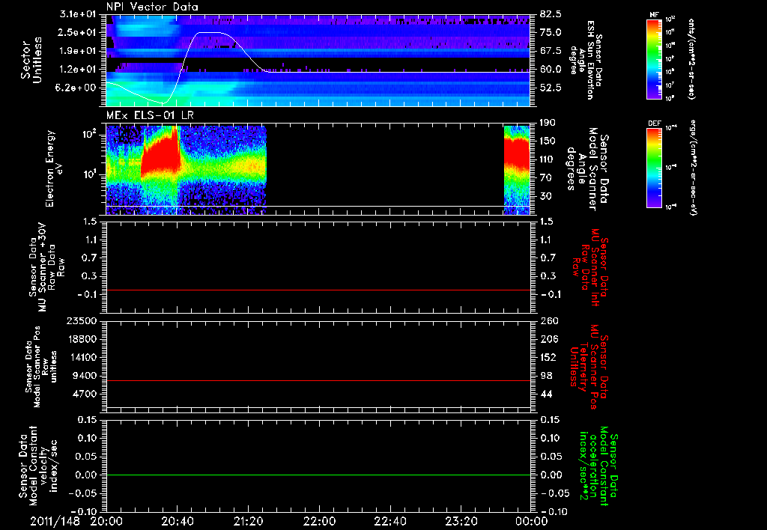
Task: Click the Model Scanner Pos Raw label
Action: point(40,367)
